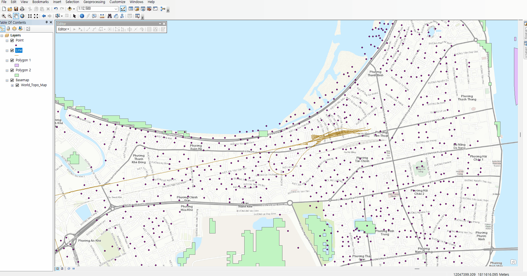Open the Windows menu

click(x=136, y=2)
